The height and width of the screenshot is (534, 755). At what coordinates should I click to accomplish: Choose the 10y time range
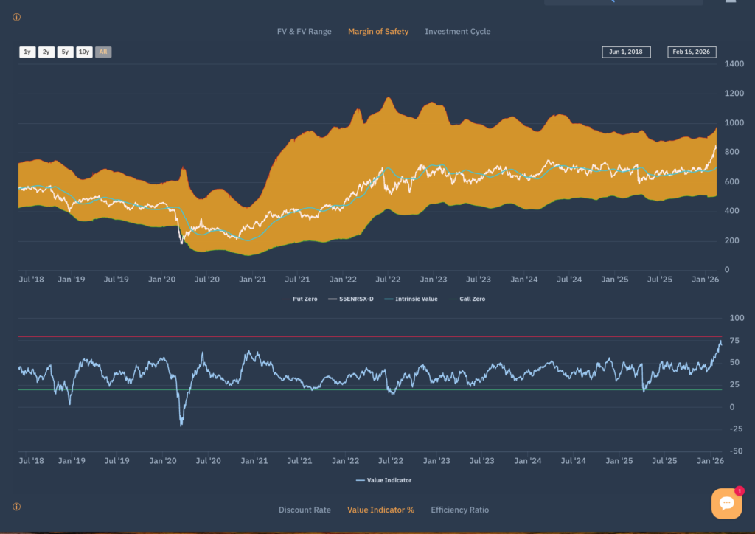pyautogui.click(x=84, y=52)
